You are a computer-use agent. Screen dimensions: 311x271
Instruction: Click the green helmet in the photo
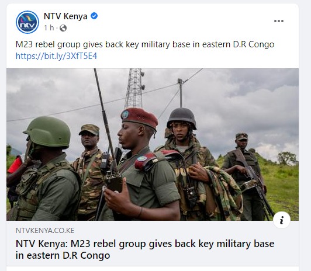click(47, 133)
